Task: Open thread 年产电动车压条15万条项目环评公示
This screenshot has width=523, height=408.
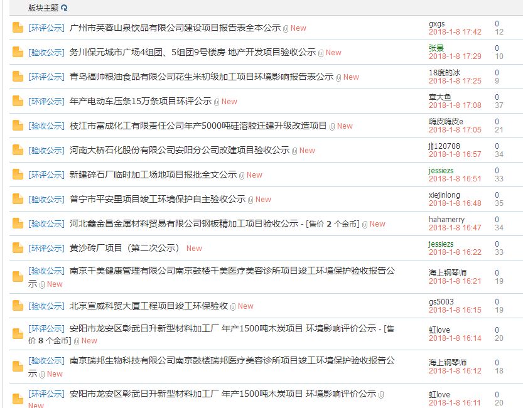Action: click(141, 101)
